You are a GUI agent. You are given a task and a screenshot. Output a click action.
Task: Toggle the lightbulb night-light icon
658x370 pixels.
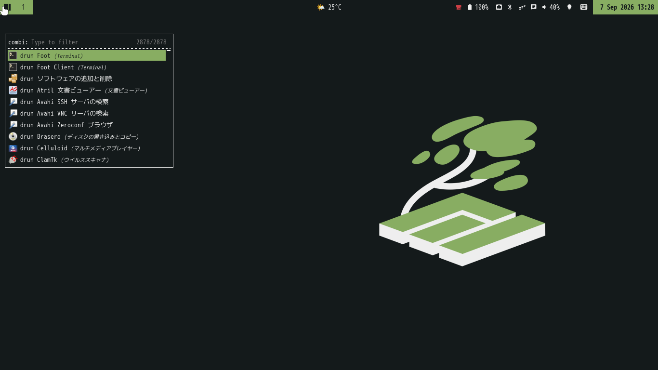coord(569,7)
